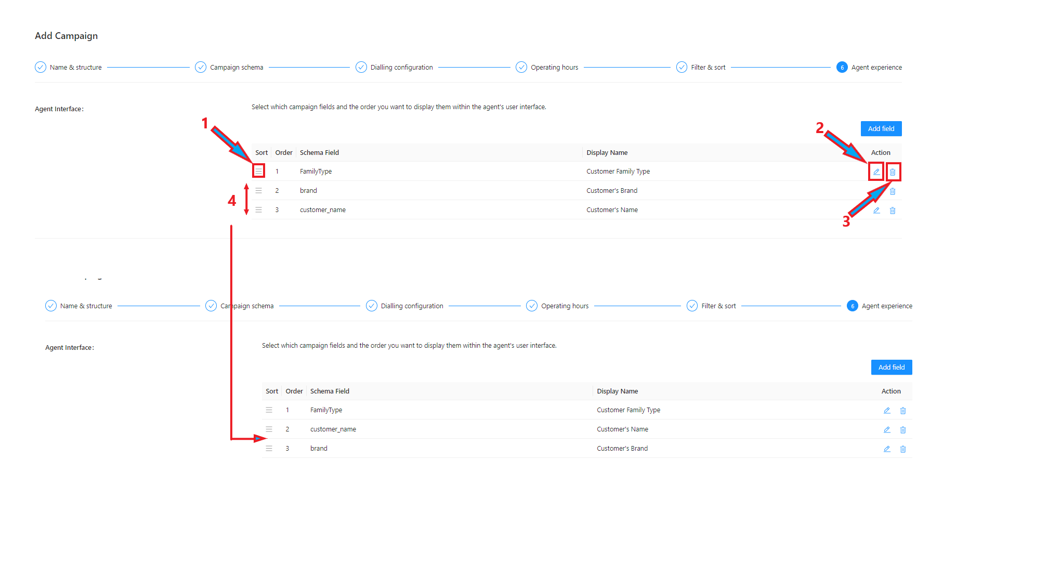This screenshot has height=577, width=1061.
Task: Edit the upper table's FamilyType row
Action: (x=876, y=172)
